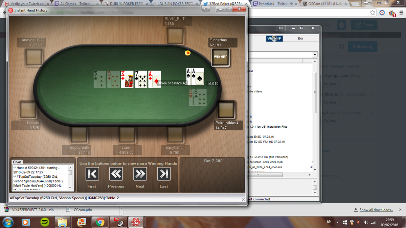This screenshot has height=228, width=406.
Task: Click the Tweet button on Twitter
Action: [x=364, y=25]
